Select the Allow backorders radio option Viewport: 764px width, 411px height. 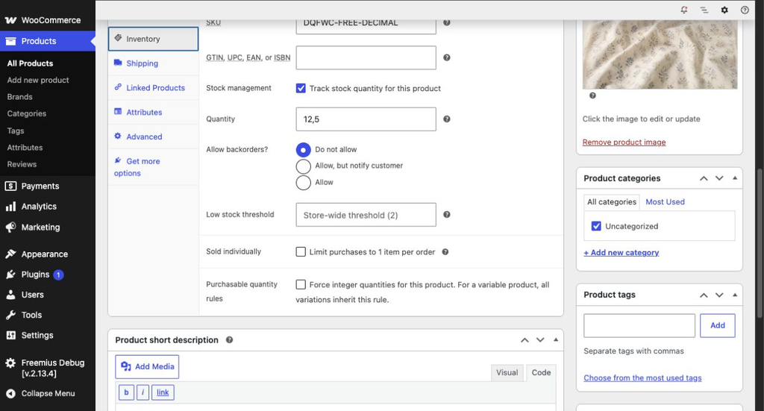(303, 183)
